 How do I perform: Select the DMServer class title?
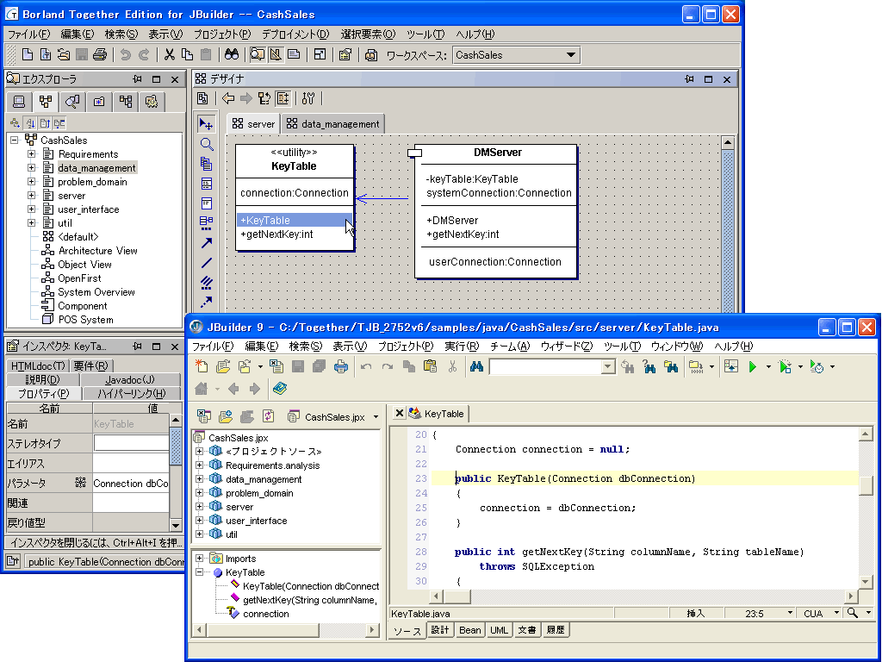[498, 153]
